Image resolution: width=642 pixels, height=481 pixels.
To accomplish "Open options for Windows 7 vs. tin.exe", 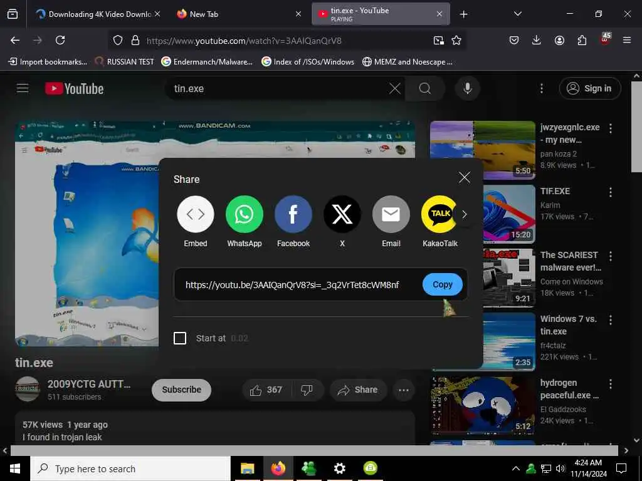I will [610, 320].
